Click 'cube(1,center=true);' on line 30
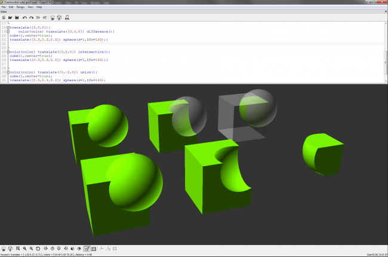The width and height of the screenshot is (388, 257). click(x=31, y=76)
